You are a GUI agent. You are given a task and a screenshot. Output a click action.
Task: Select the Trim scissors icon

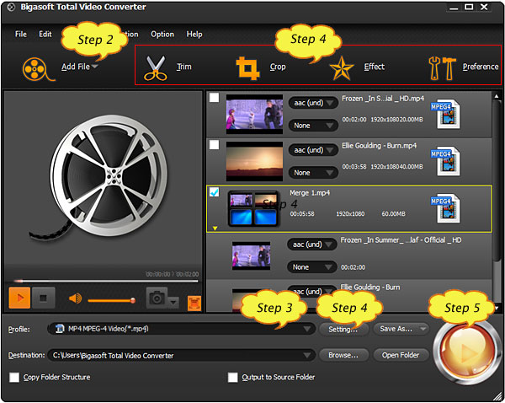tap(155, 68)
